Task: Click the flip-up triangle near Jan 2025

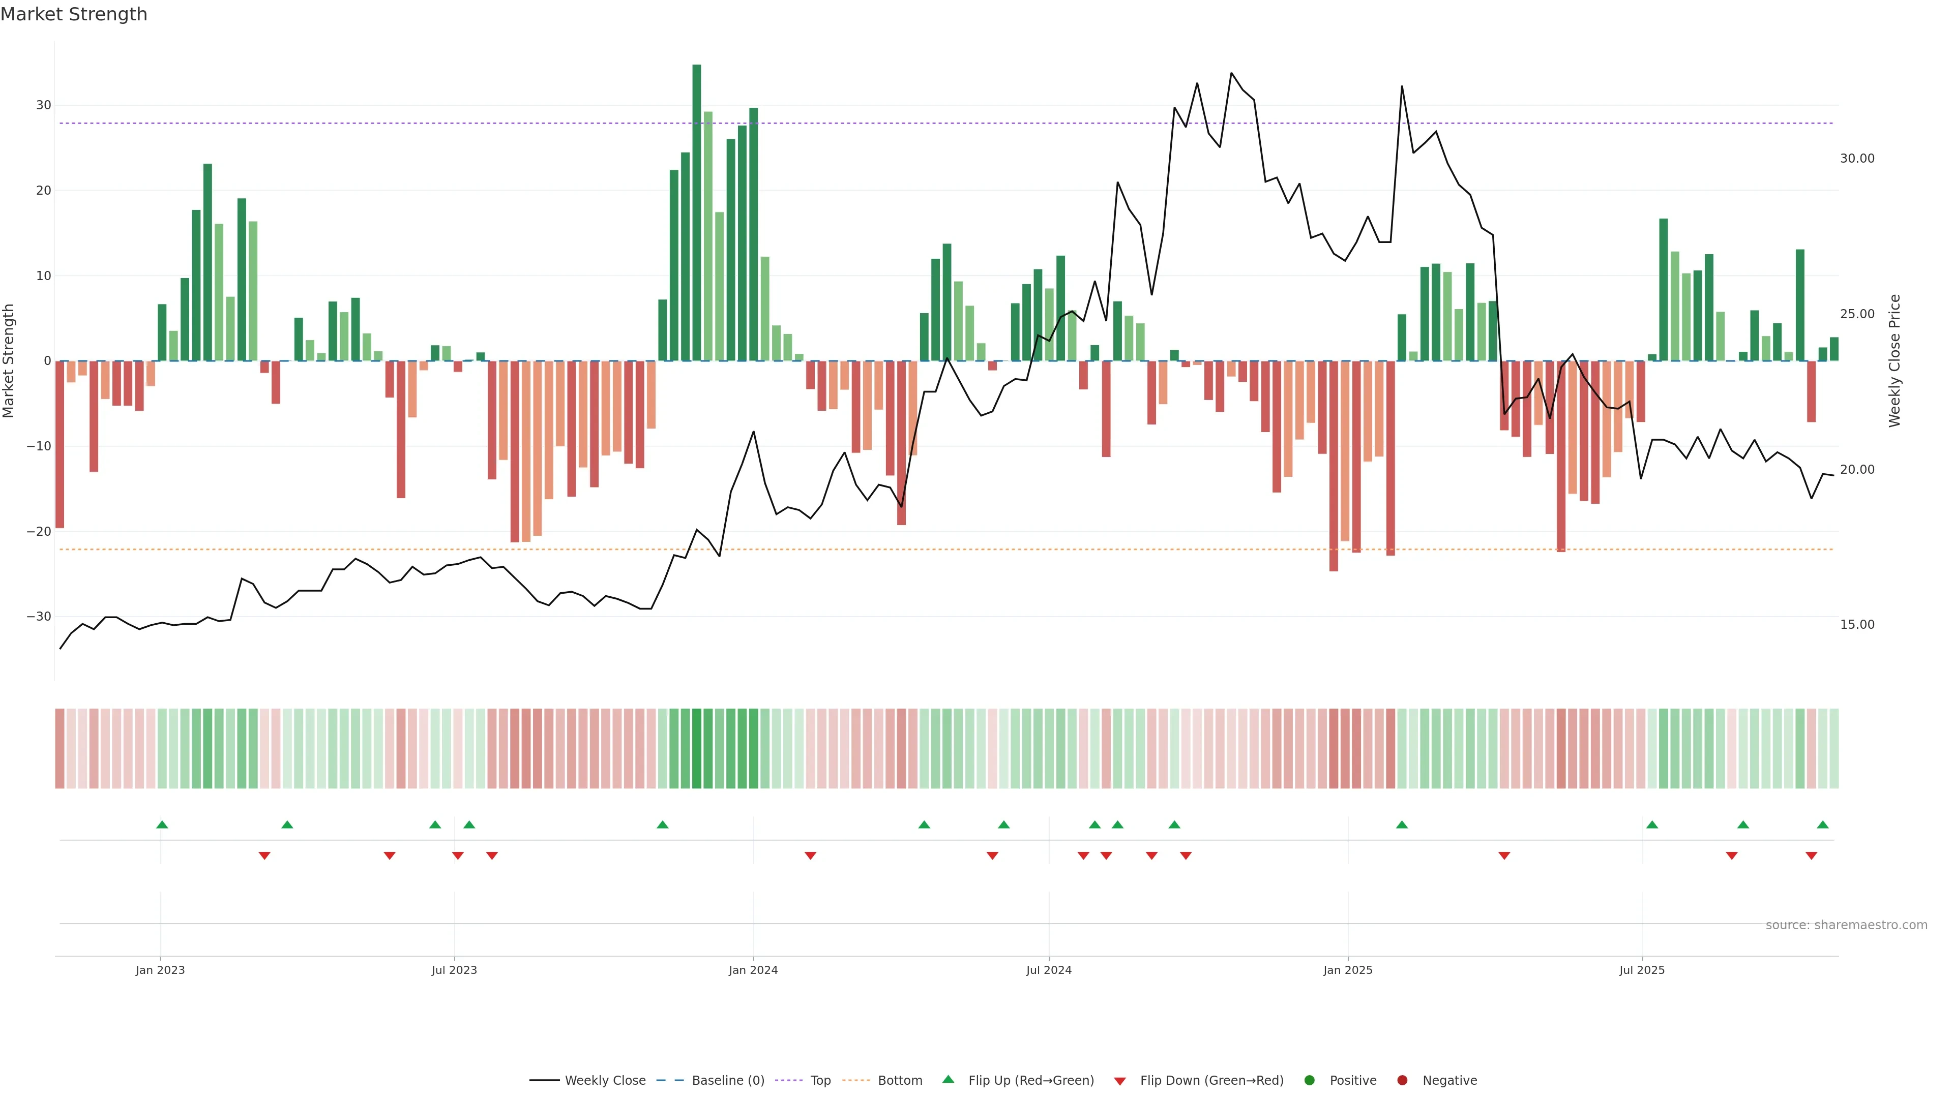Action: pyautogui.click(x=1402, y=825)
